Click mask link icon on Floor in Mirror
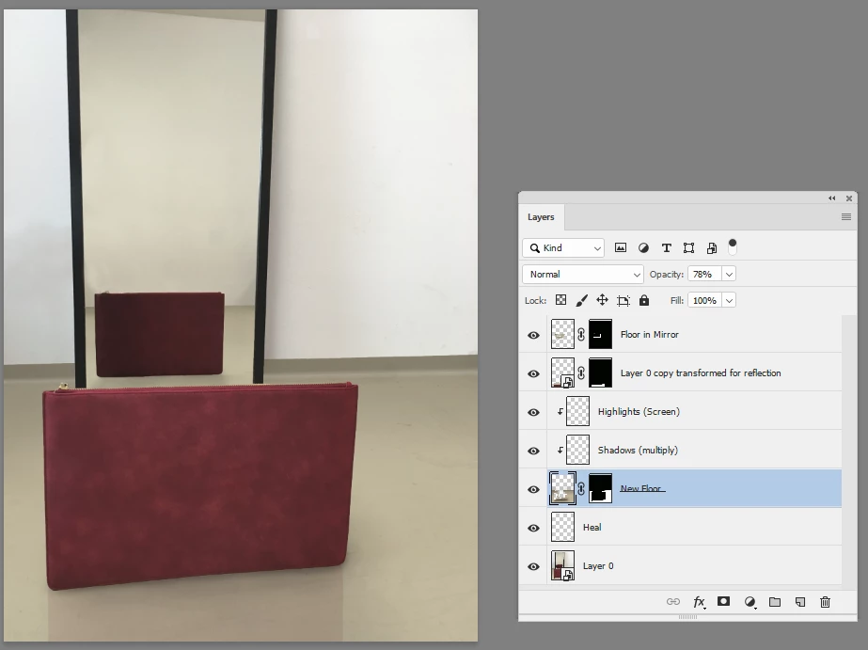Viewport: 868px width, 650px height. pyautogui.click(x=581, y=335)
